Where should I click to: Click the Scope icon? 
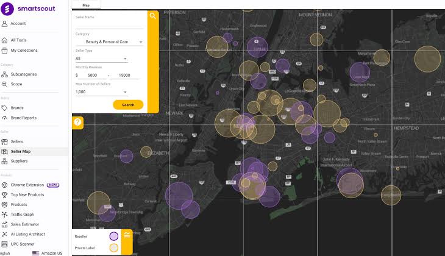tap(4, 84)
